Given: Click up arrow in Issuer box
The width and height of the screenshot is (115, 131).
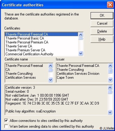Looking at the screenshot, I should tap(110, 66).
